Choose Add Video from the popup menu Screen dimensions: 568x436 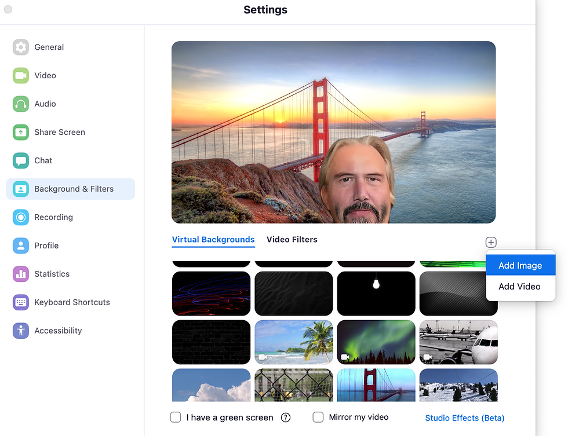pos(520,286)
